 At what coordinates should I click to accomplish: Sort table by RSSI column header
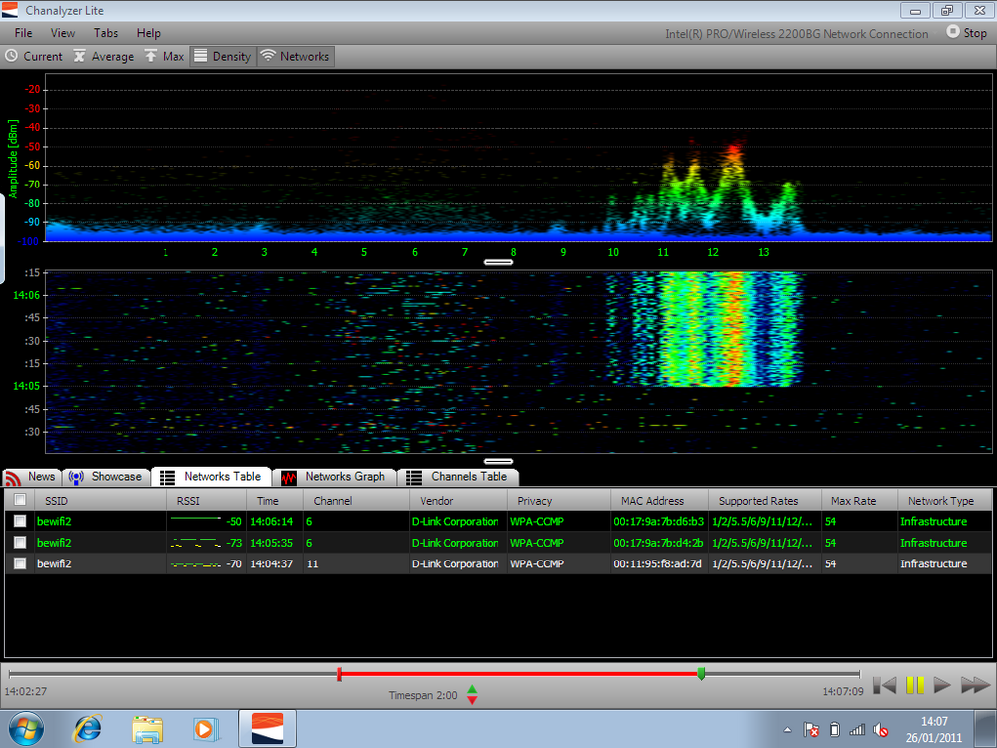[x=206, y=501]
